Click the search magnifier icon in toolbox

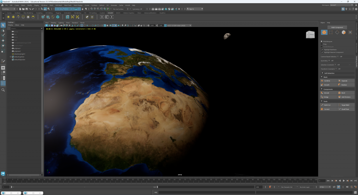click(x=3, y=90)
